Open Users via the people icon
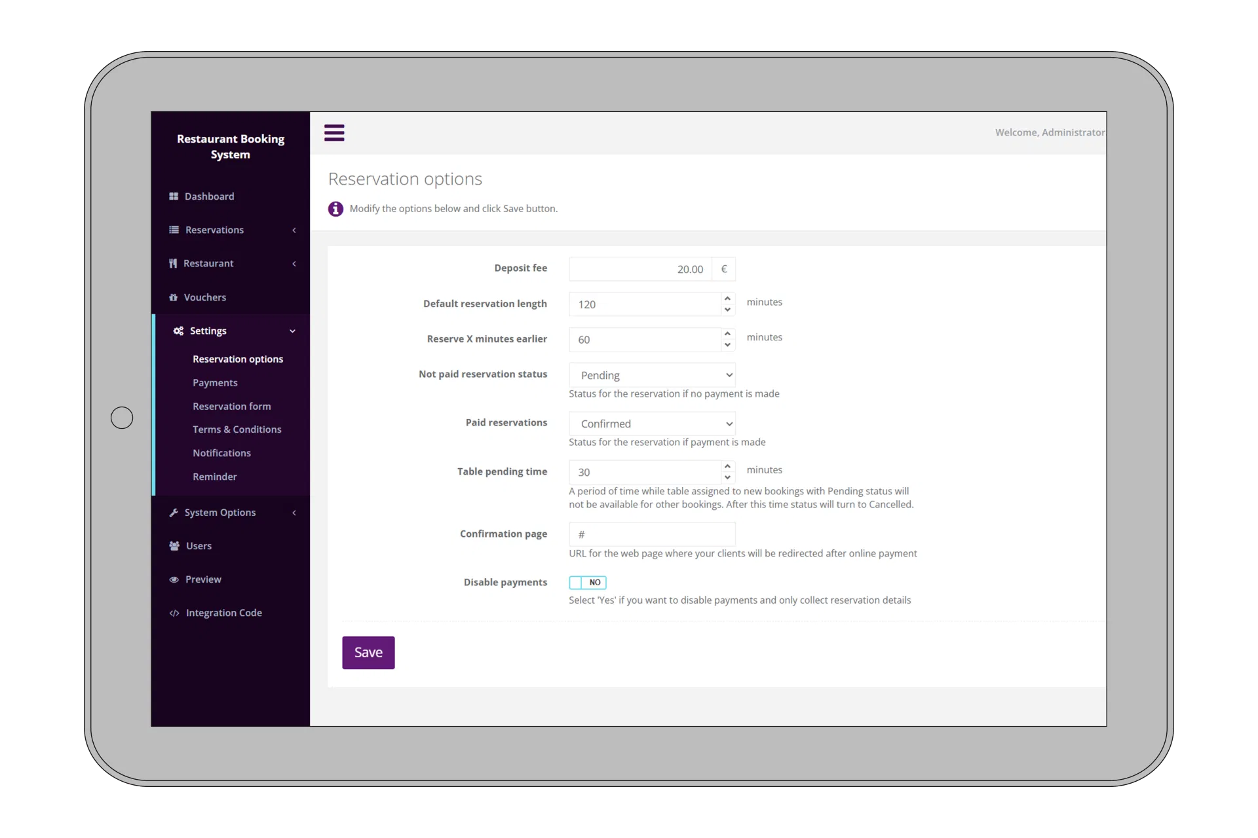The width and height of the screenshot is (1258, 838). click(173, 545)
